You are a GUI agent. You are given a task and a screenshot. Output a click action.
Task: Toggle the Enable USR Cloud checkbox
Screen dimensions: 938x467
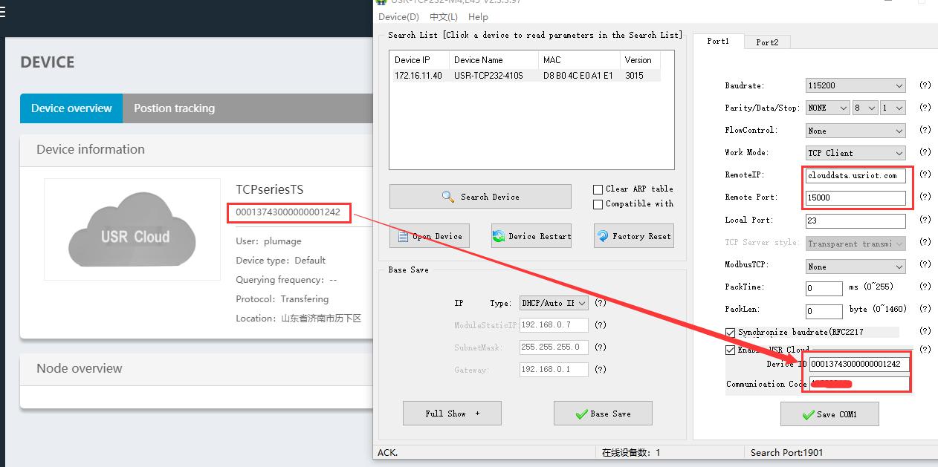[x=730, y=350]
